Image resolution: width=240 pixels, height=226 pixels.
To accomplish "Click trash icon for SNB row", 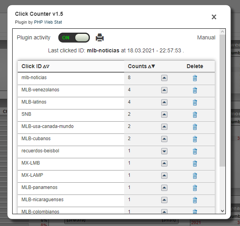I will point(195,115).
